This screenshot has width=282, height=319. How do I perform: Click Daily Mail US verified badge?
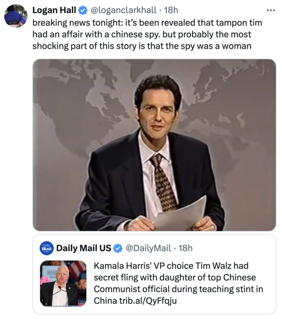point(118,248)
